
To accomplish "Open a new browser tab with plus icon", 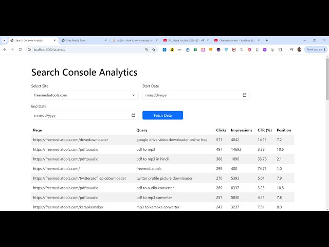I will tap(266, 40).
